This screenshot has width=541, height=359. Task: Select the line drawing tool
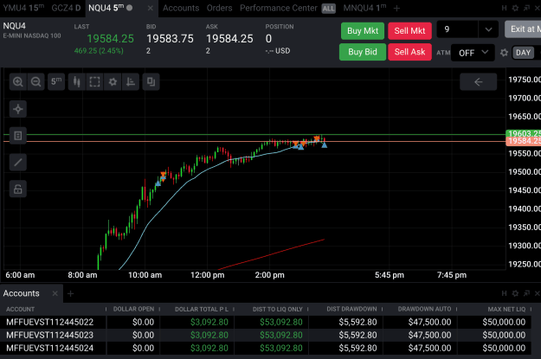click(18, 163)
